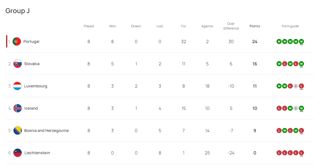Click Liechtenstein's latest underlined loss badge
Viewport: 319px width, 165px height.
pos(301,153)
